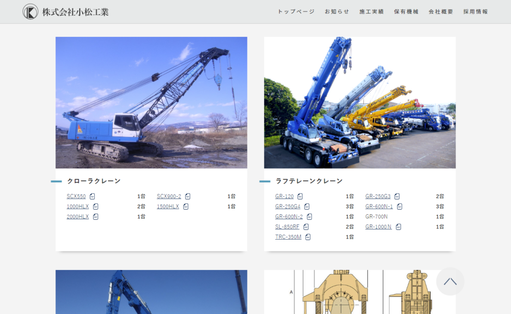This screenshot has width=511, height=314.
Task: Open the GR-600N-2 link
Action: pos(289,217)
